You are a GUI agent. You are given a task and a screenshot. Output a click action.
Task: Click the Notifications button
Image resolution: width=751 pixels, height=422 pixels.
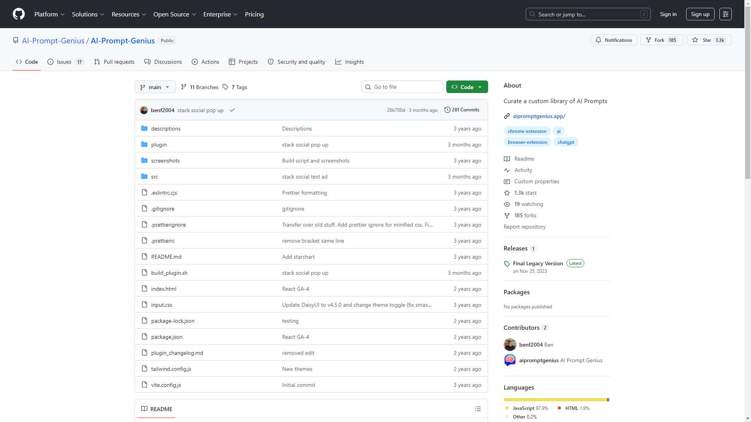[x=614, y=40]
